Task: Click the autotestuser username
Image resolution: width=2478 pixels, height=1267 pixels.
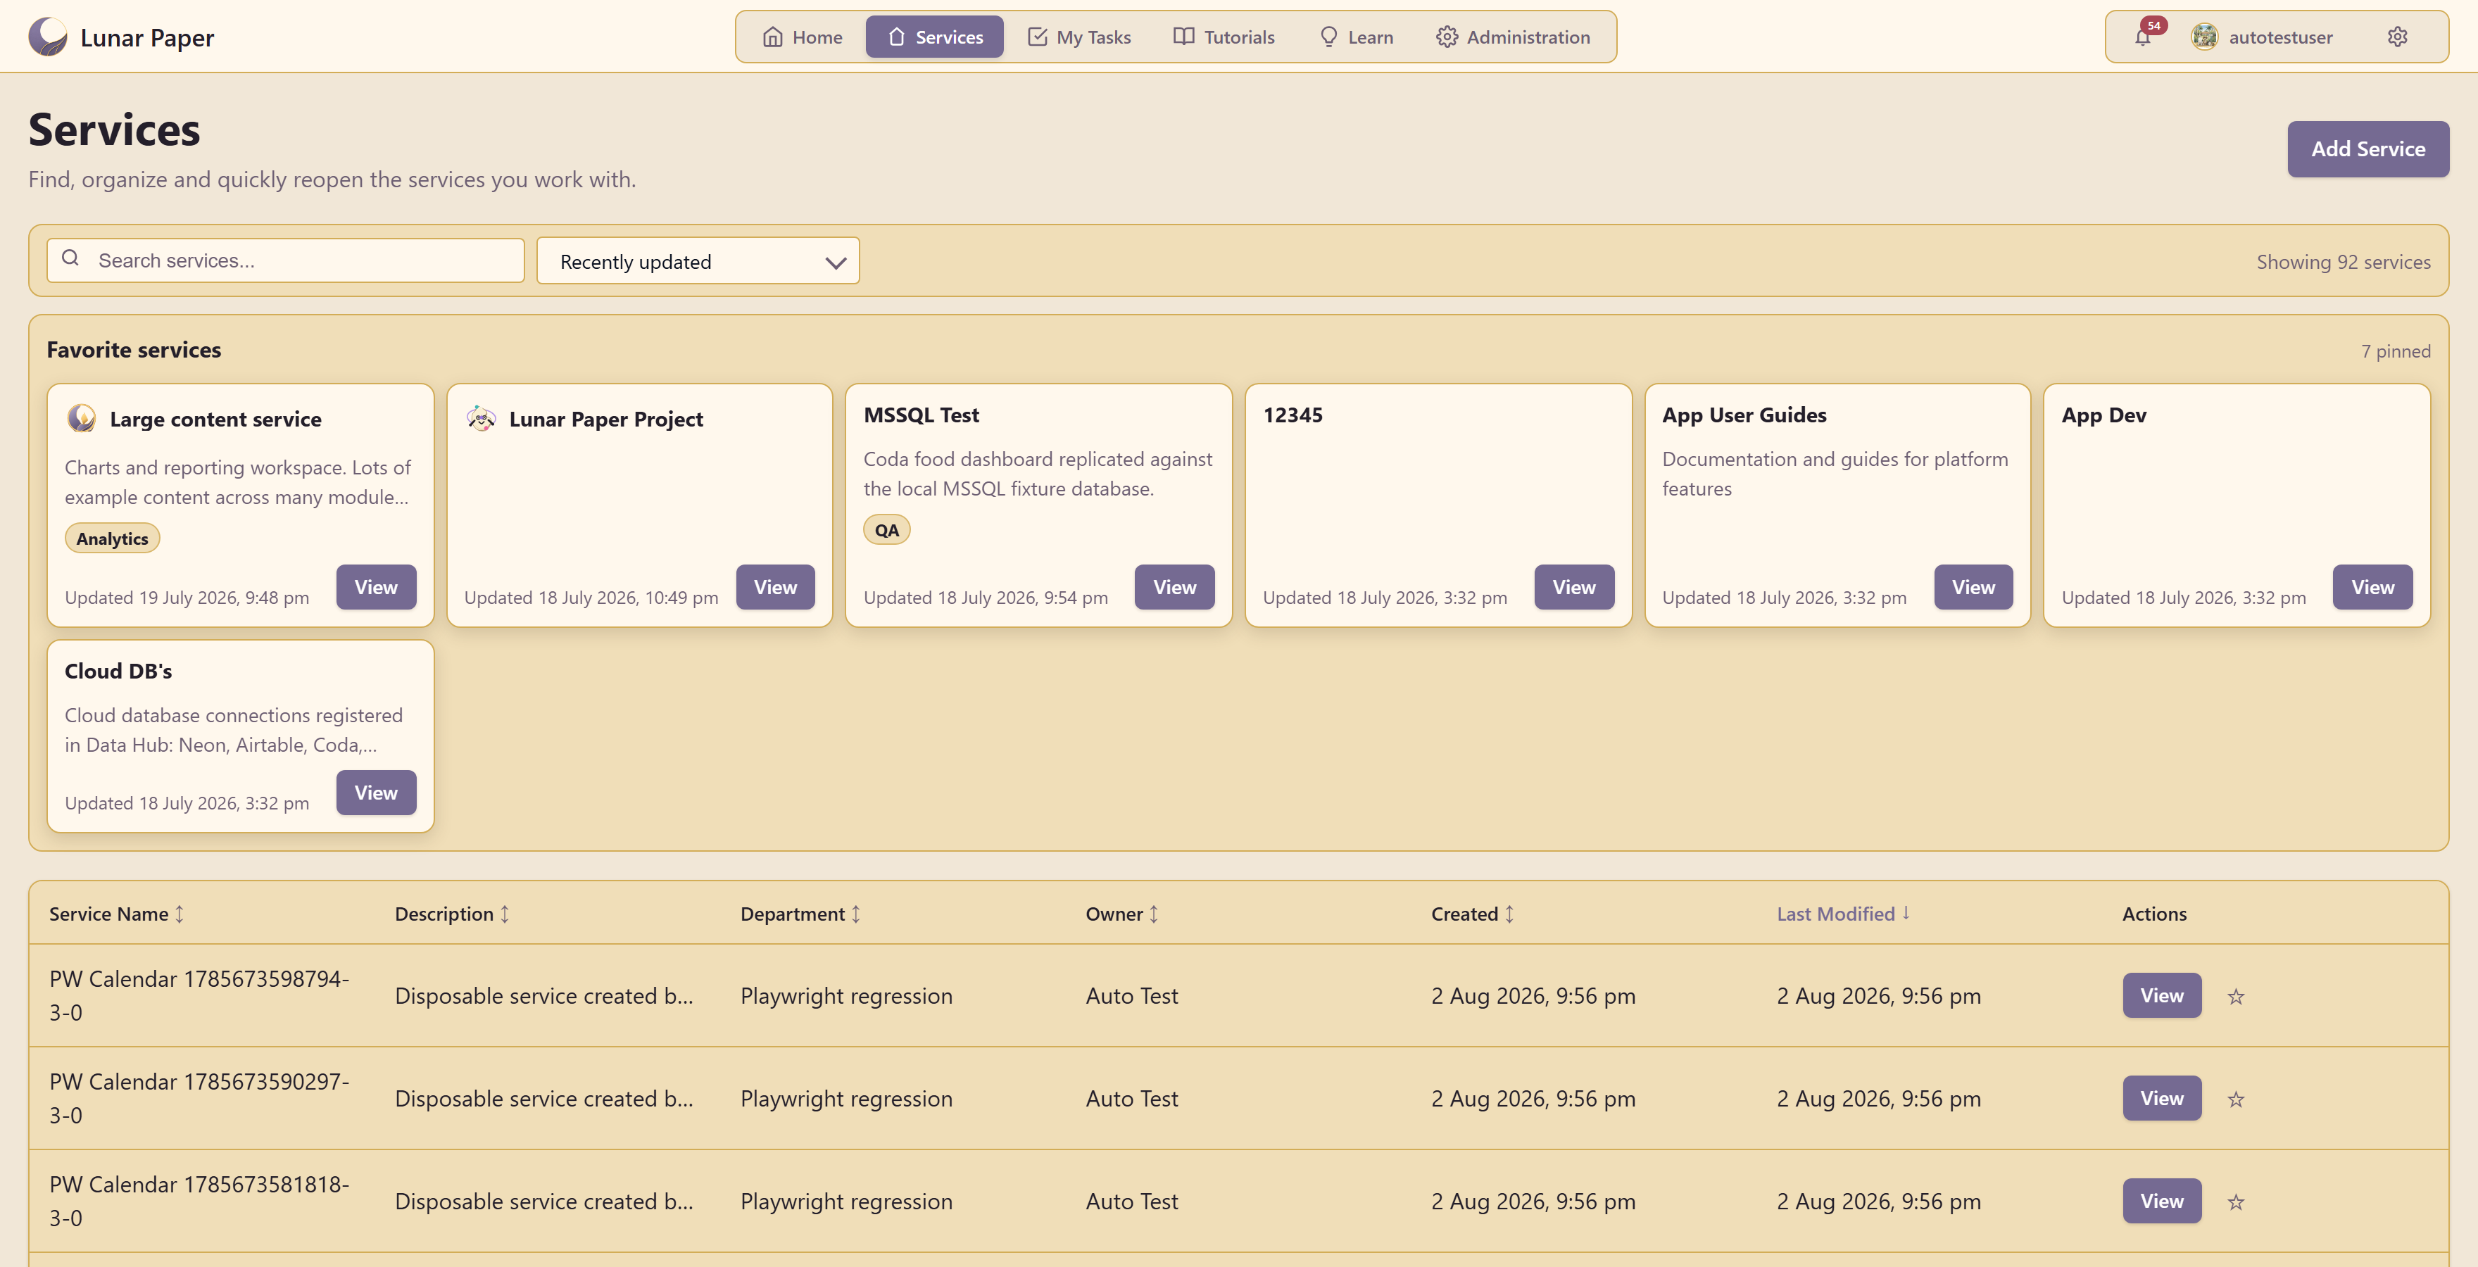Action: [2281, 37]
